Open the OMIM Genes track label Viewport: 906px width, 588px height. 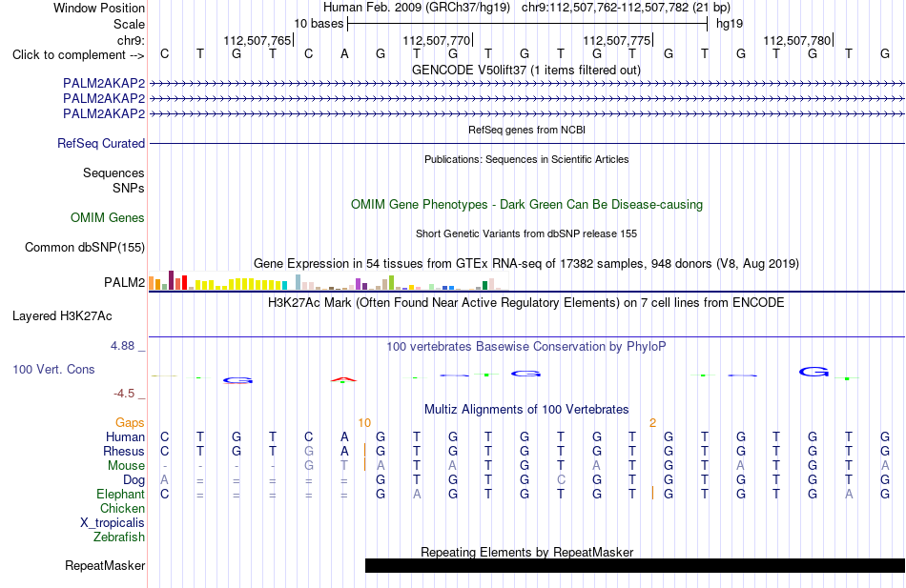pyautogui.click(x=108, y=217)
